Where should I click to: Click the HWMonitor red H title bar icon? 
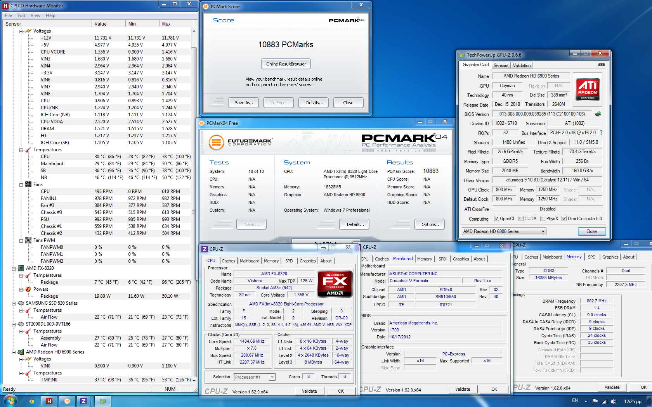(x=5, y=6)
